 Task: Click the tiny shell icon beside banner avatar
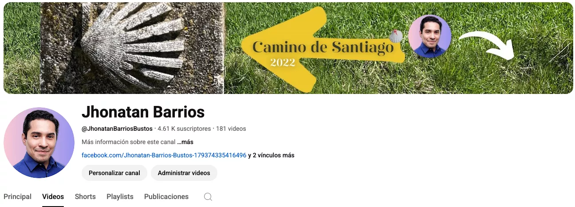(x=396, y=35)
